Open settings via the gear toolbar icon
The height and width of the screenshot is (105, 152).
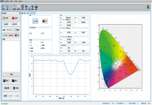coord(22,7)
